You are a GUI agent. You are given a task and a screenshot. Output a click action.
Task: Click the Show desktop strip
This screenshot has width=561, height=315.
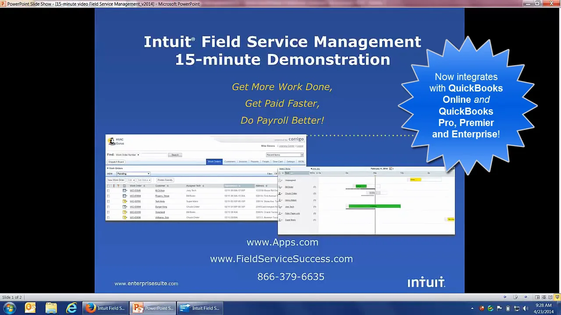click(x=558, y=308)
